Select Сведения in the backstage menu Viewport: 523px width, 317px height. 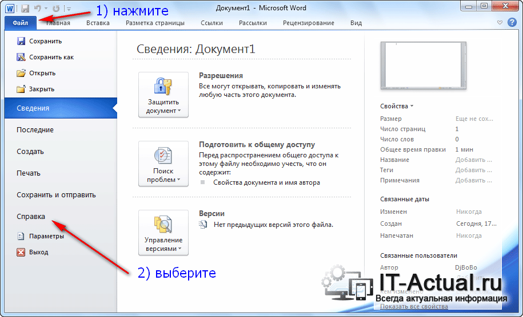pyautogui.click(x=61, y=108)
